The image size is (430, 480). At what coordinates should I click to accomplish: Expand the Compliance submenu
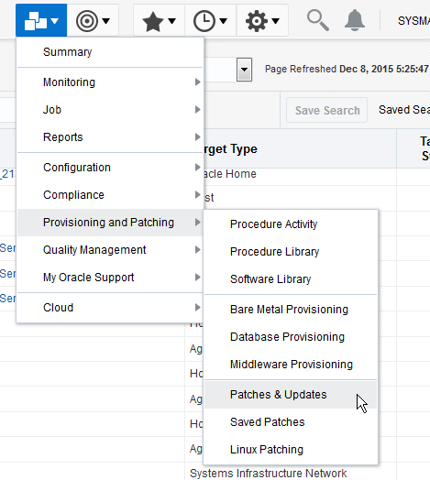pos(110,195)
